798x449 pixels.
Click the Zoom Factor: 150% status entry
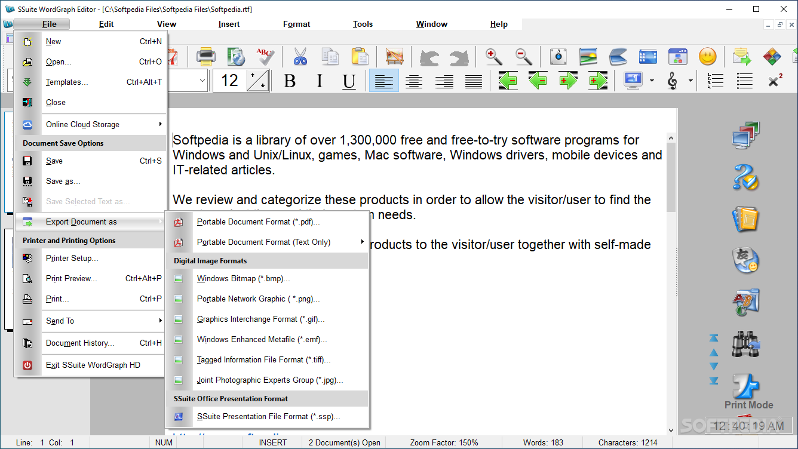click(444, 442)
